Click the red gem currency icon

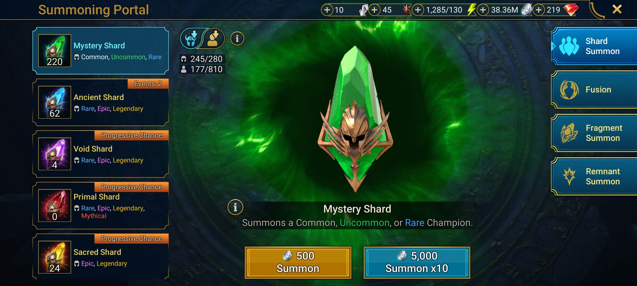(571, 10)
